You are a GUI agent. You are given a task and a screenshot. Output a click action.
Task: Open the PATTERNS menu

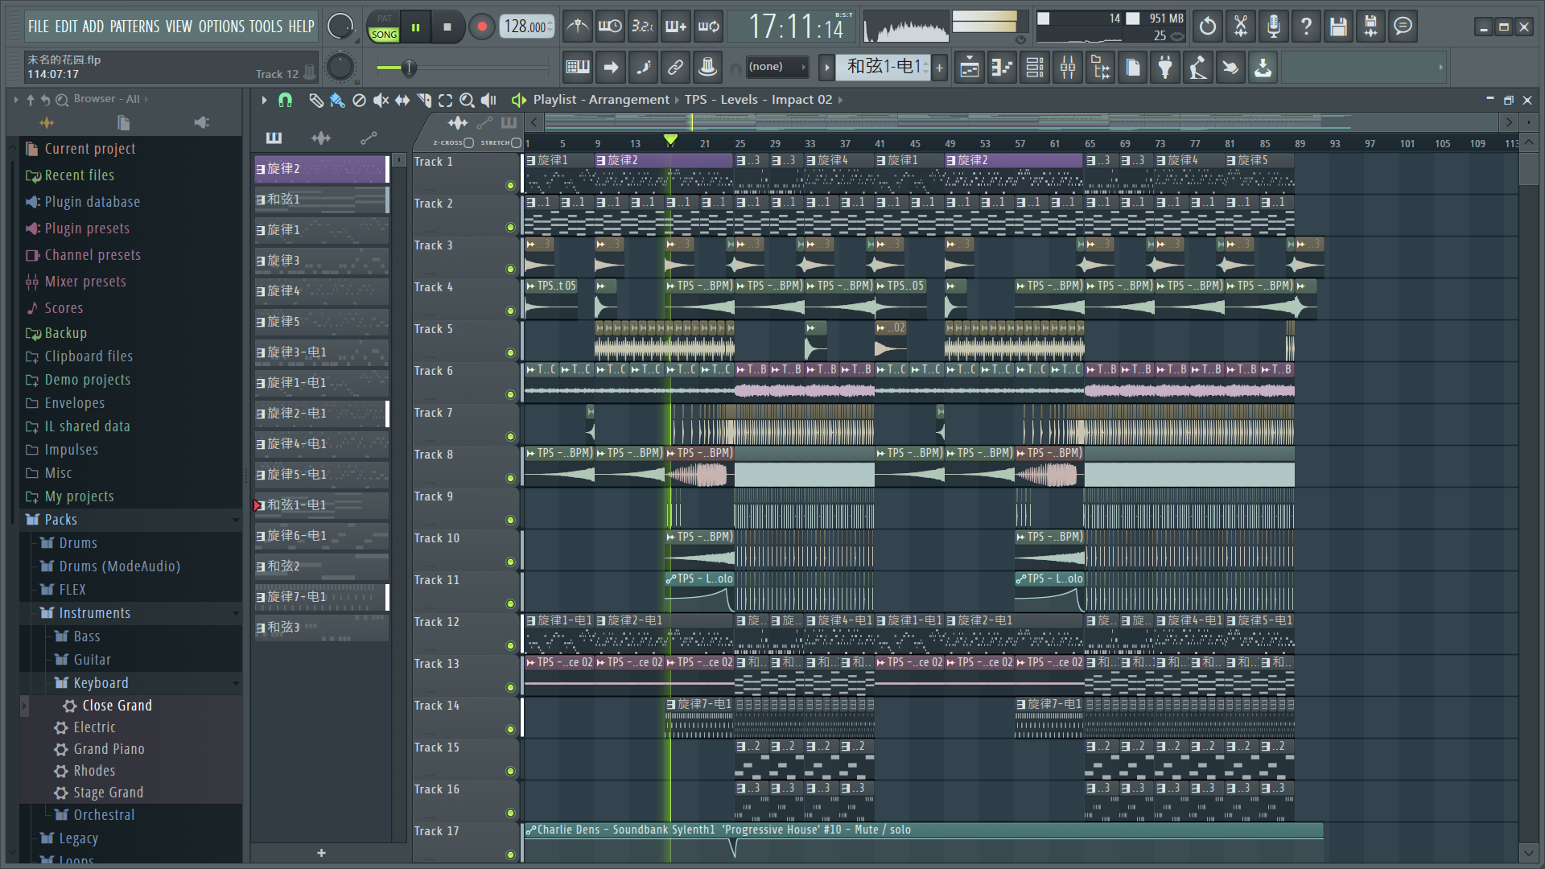(x=135, y=27)
